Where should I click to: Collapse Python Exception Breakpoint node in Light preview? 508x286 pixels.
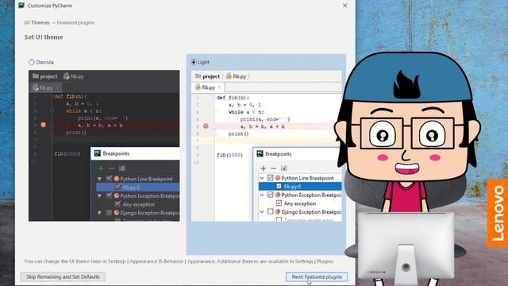coord(262,195)
